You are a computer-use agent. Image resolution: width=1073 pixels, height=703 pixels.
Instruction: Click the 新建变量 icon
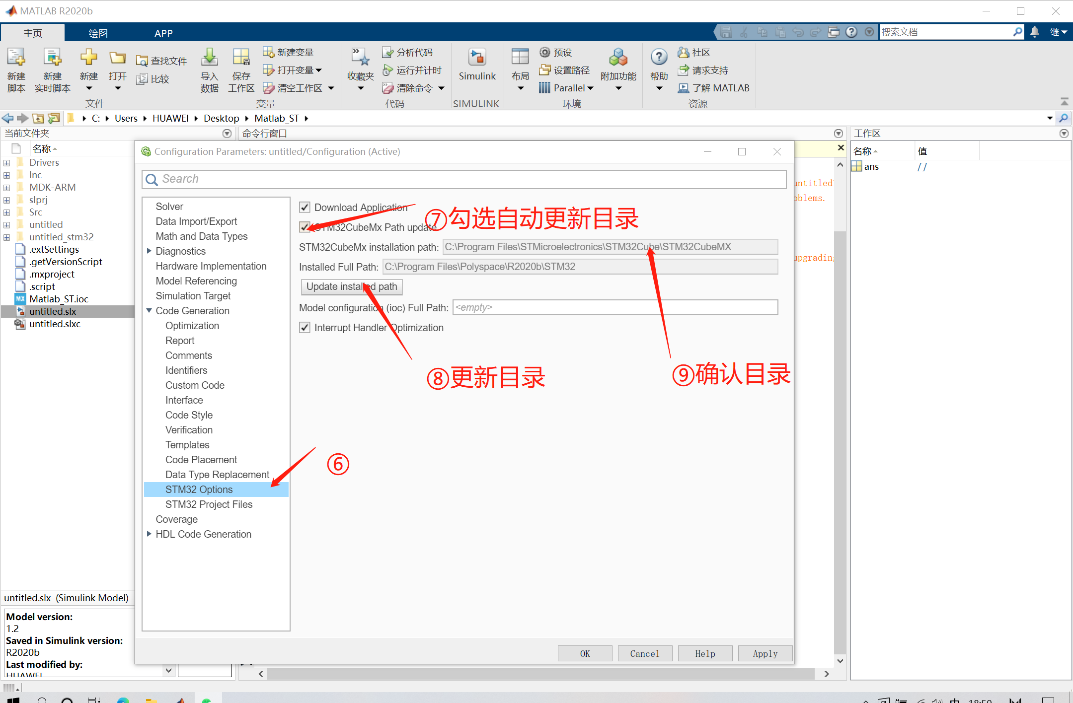coord(268,52)
